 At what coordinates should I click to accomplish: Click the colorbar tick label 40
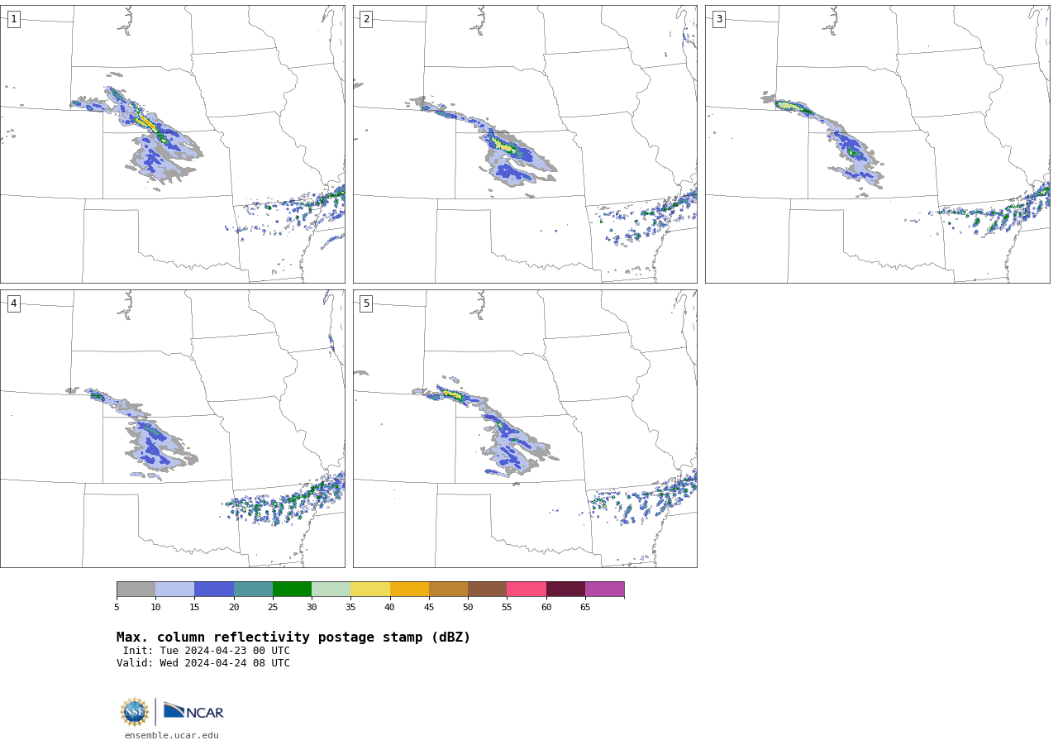pos(389,608)
